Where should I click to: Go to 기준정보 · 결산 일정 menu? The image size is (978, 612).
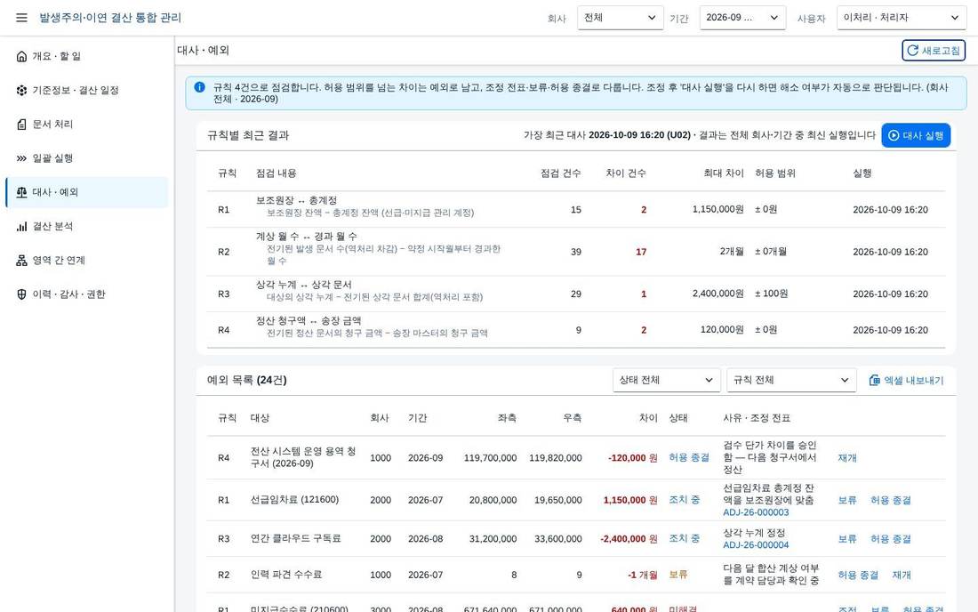(87, 91)
